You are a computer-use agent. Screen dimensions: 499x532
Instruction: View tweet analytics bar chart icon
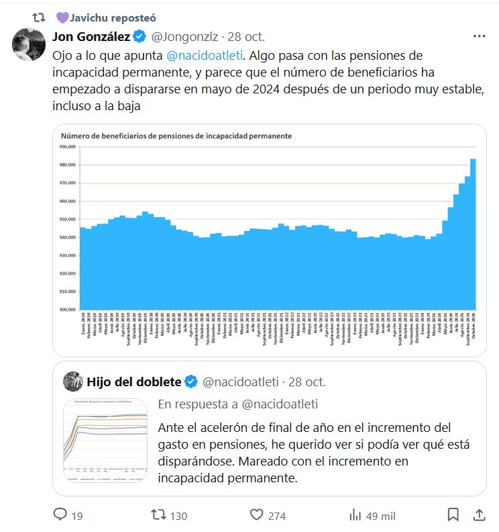coord(355,515)
